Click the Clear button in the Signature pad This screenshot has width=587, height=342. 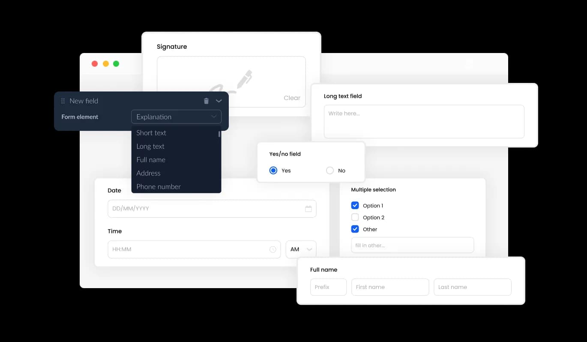[292, 97]
